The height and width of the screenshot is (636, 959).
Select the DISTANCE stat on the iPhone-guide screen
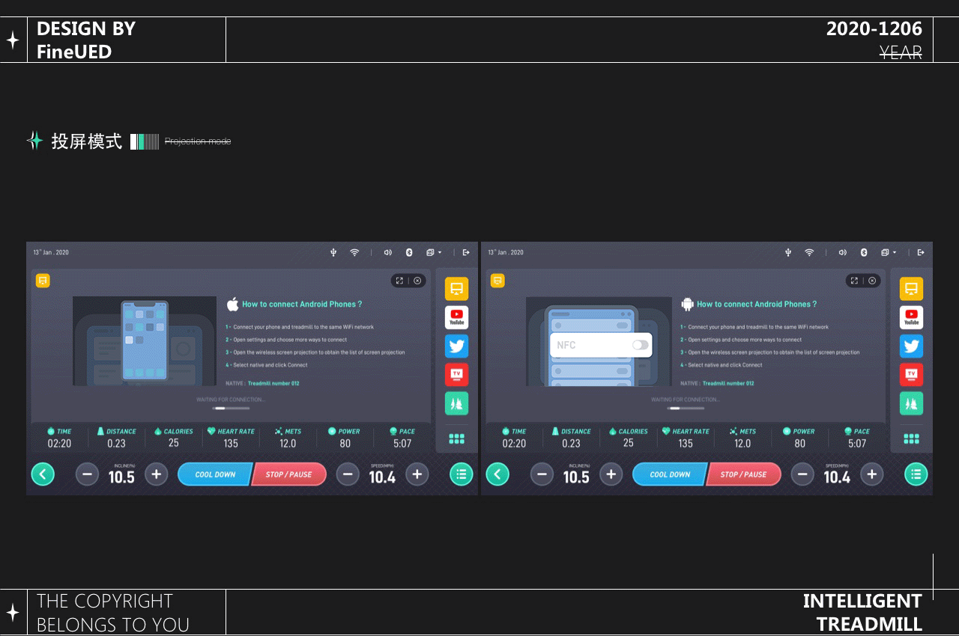116,438
